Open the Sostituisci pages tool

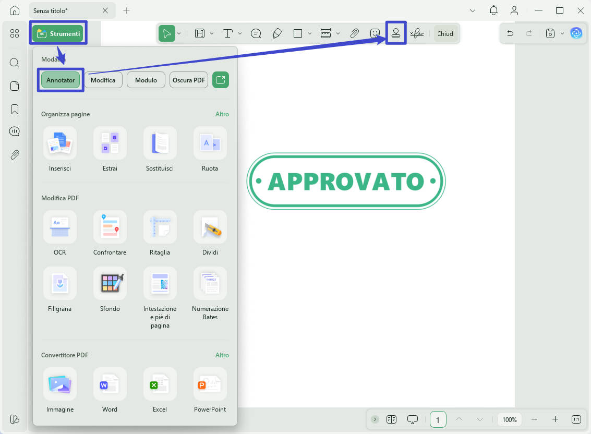coord(160,149)
